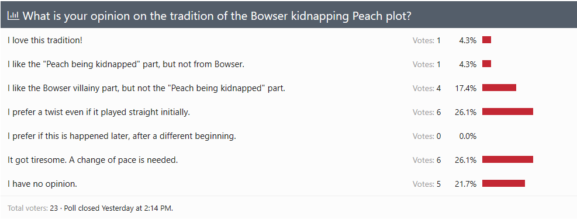Select the "I prefer a twist" option text
This screenshot has width=577, height=223.
99,112
